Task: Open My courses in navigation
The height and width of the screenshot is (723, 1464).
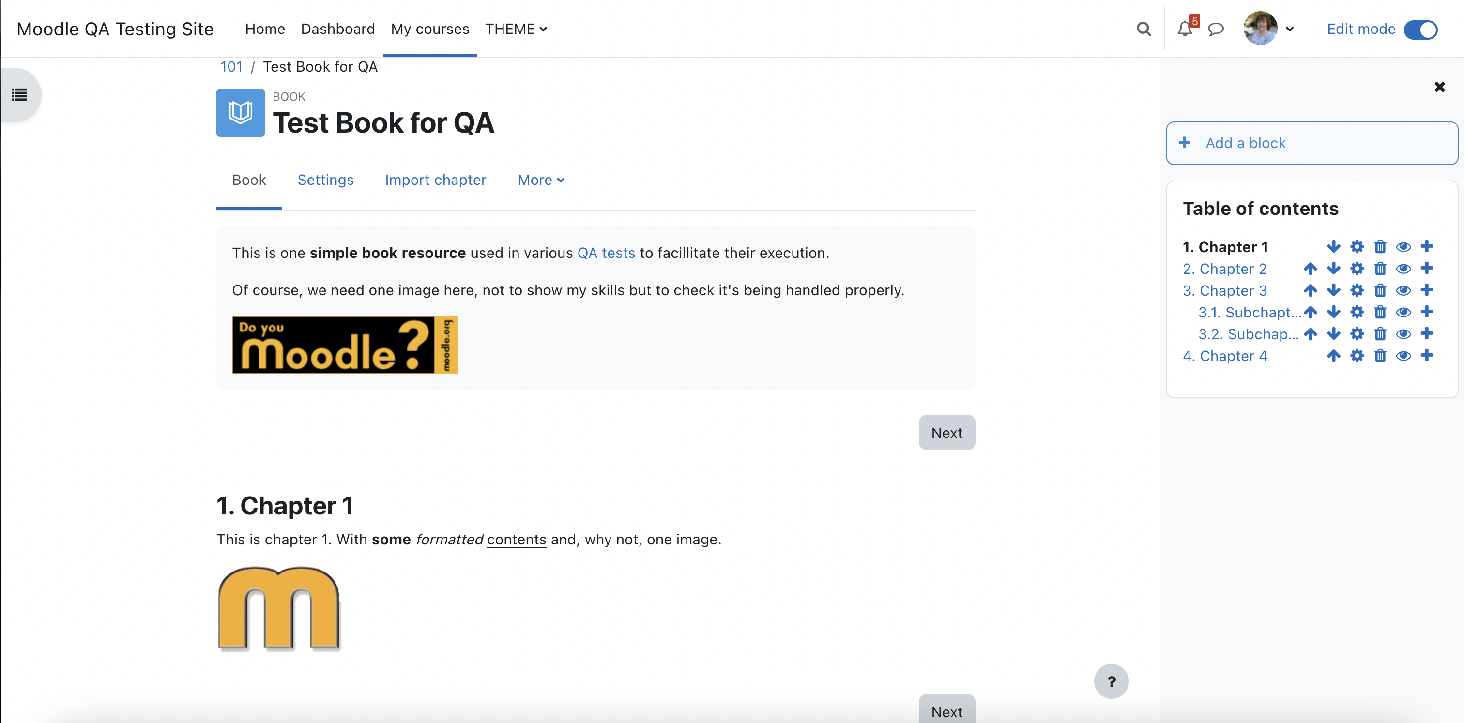Action: click(x=429, y=29)
